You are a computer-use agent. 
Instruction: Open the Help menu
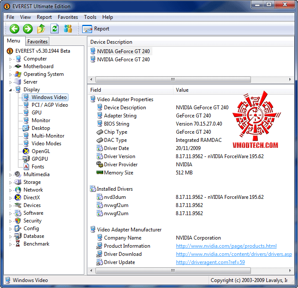107,17
